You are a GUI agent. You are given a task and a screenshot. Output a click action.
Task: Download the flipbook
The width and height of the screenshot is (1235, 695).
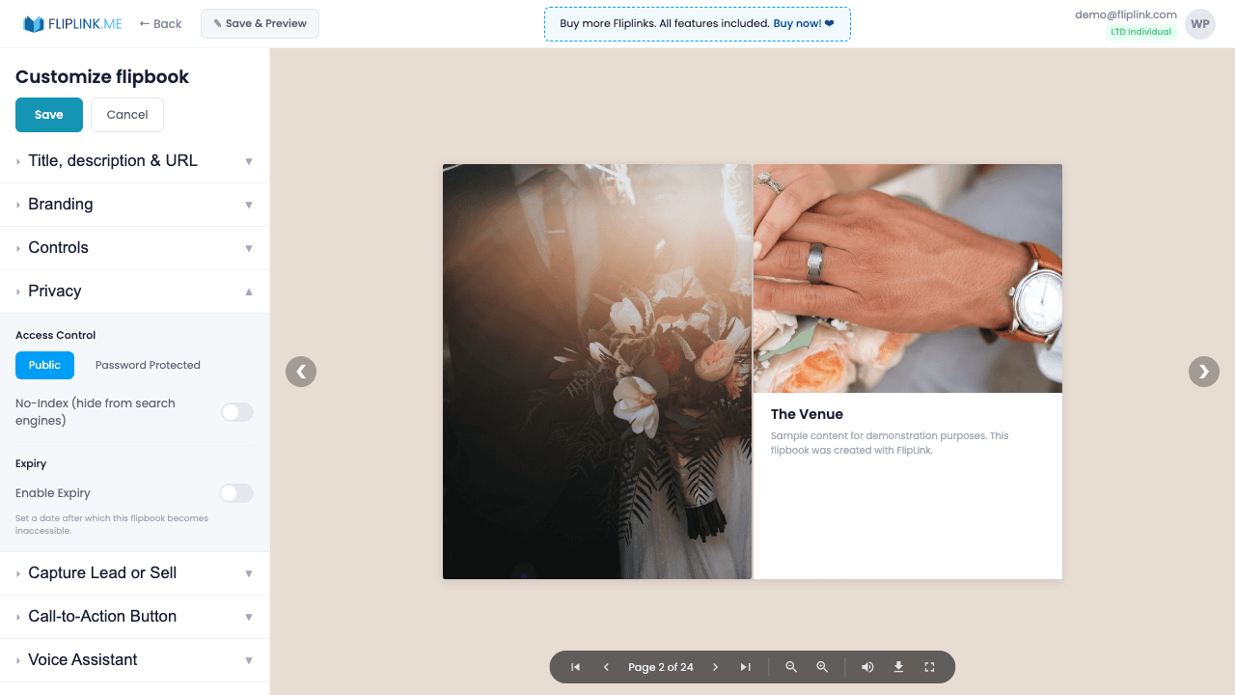(x=897, y=667)
